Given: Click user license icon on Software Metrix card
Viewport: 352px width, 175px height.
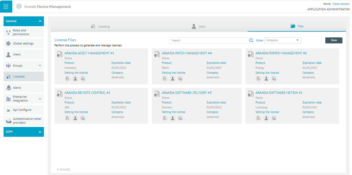Looking at the screenshot, I should coord(266,118).
